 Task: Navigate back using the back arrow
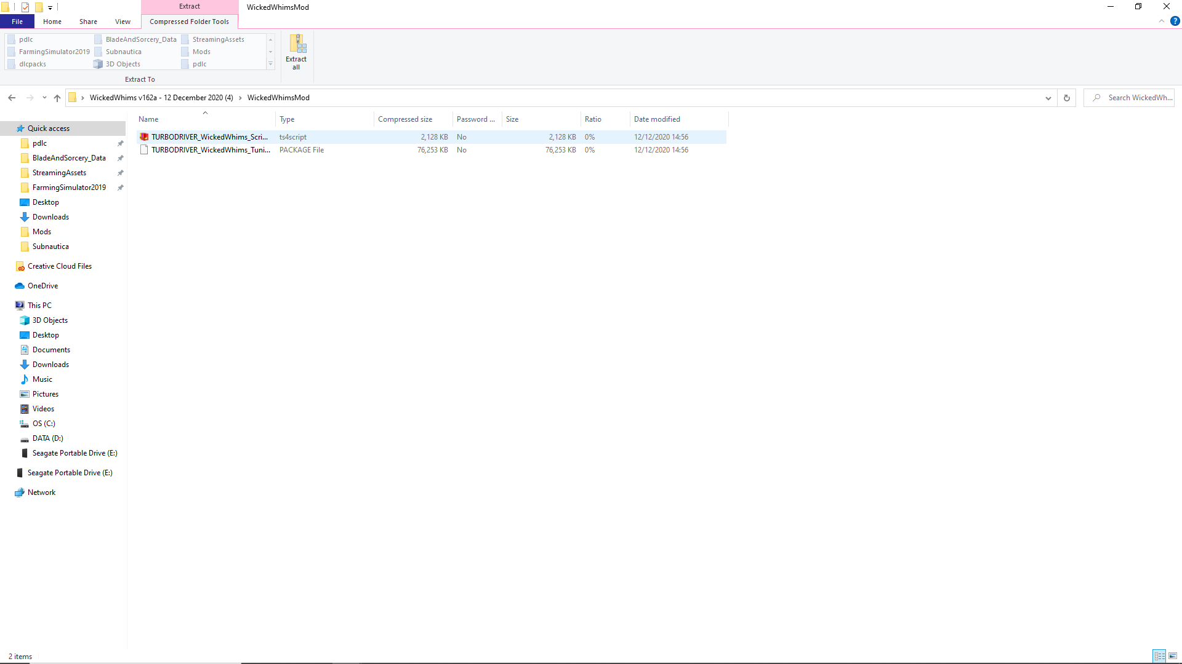[x=11, y=98]
